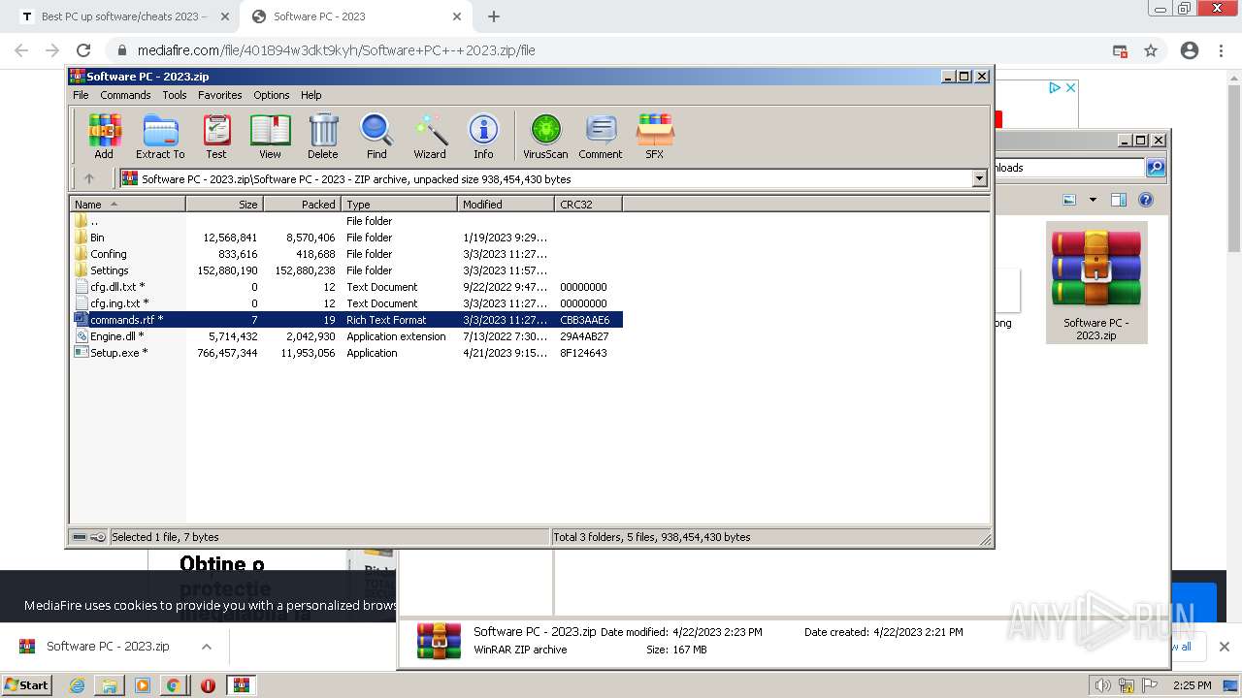This screenshot has height=698, width=1242.
Task: Click the Windows Start button
Action: (x=27, y=684)
